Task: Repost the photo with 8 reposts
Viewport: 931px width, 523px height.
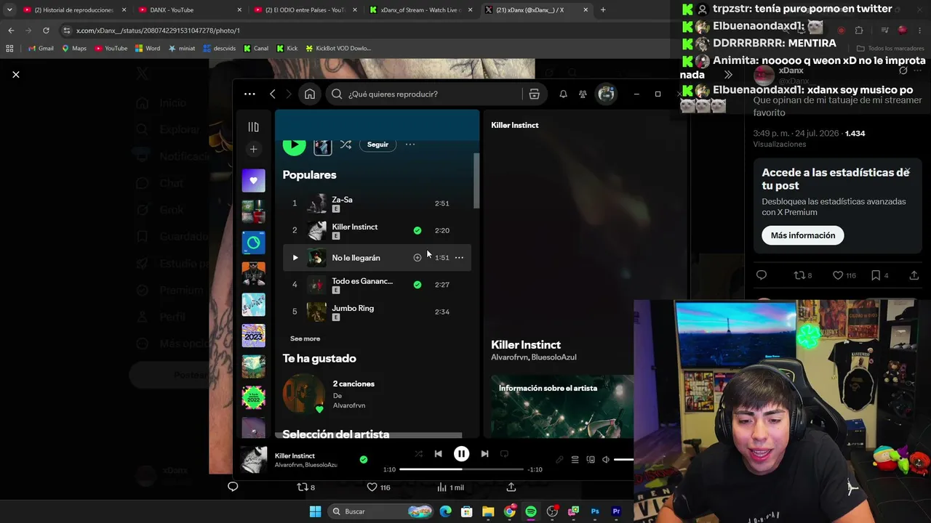Action: pos(305,487)
